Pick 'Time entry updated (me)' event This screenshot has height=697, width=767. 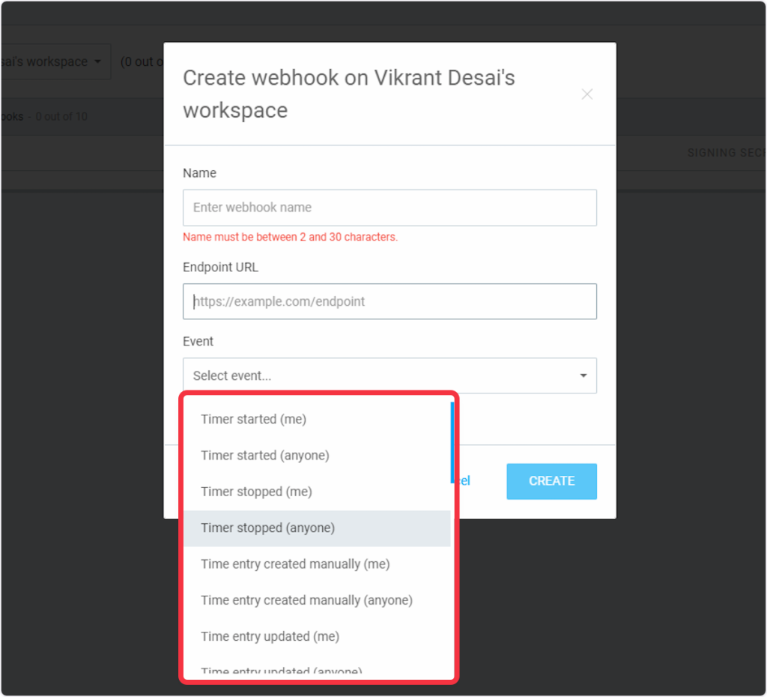point(270,636)
